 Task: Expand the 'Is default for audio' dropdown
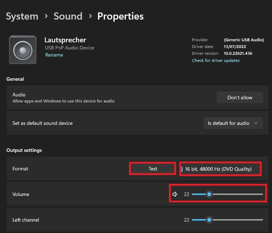click(x=233, y=123)
